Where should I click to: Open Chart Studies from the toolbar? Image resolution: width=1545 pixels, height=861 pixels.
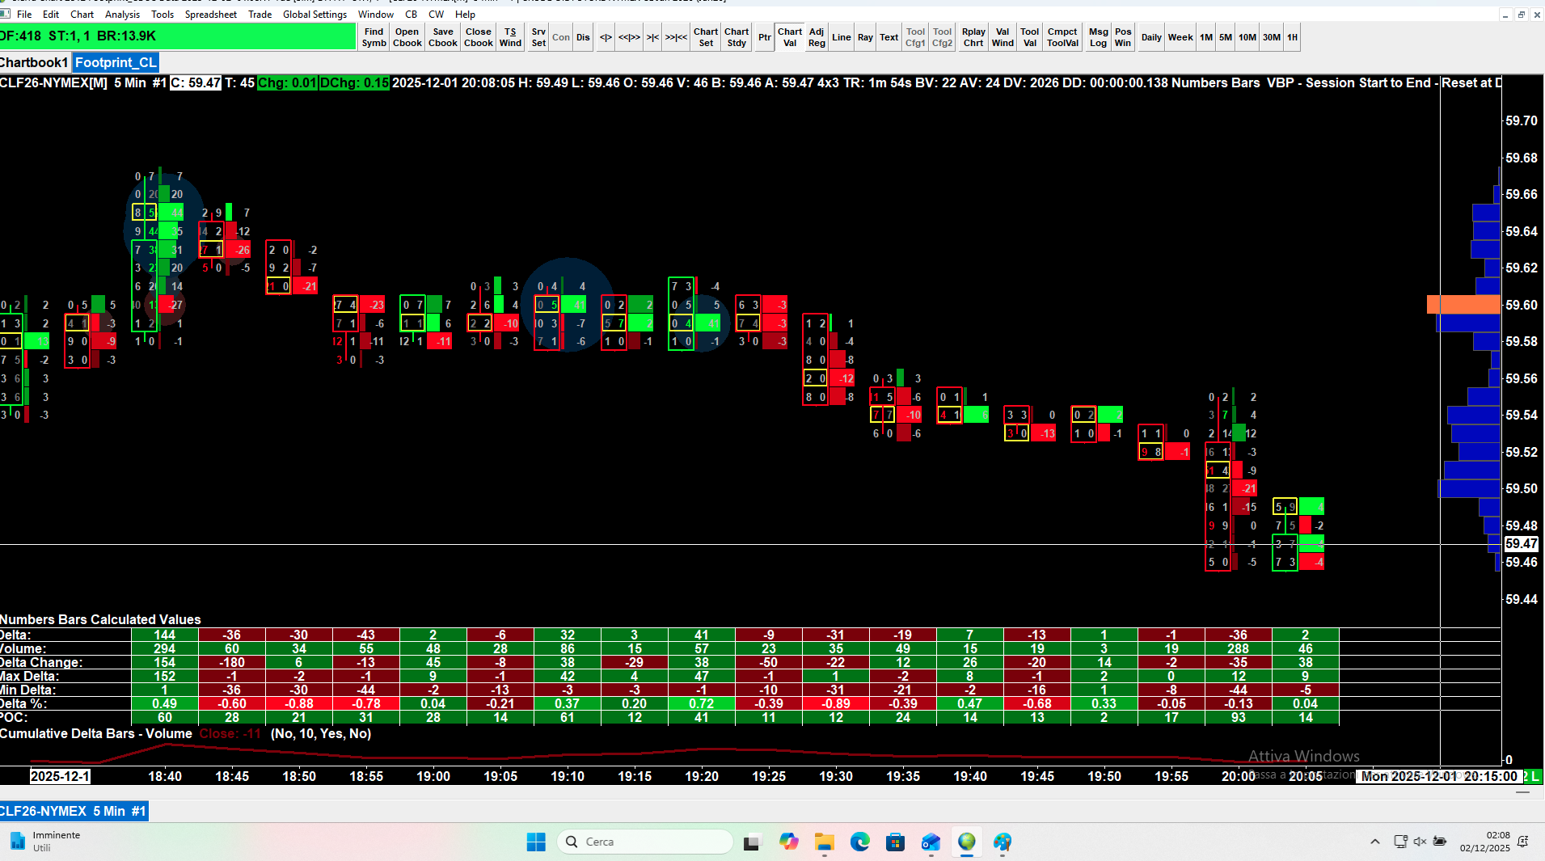pos(737,37)
